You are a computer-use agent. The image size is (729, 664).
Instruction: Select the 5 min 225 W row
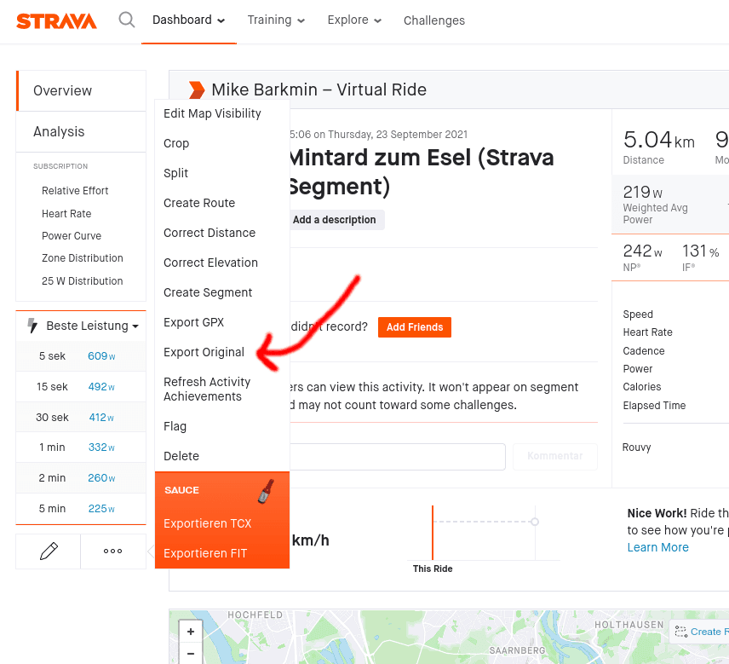pyautogui.click(x=81, y=509)
